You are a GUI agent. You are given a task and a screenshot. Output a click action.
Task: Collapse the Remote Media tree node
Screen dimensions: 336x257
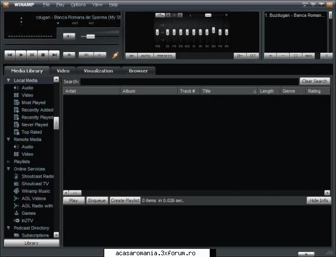8,139
